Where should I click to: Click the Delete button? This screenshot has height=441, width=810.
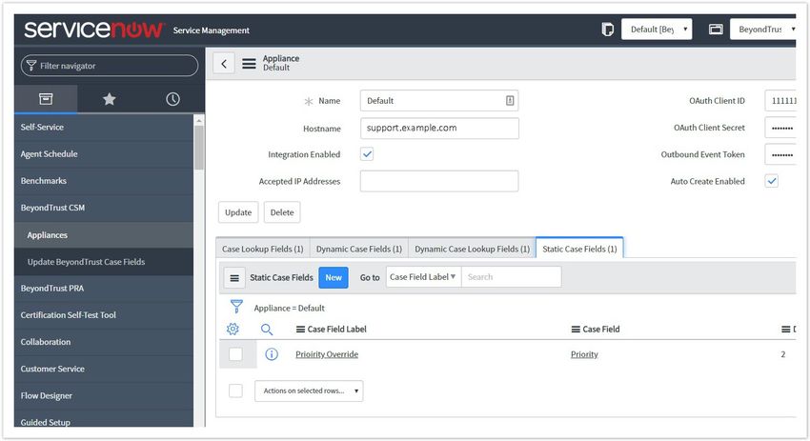pos(282,212)
